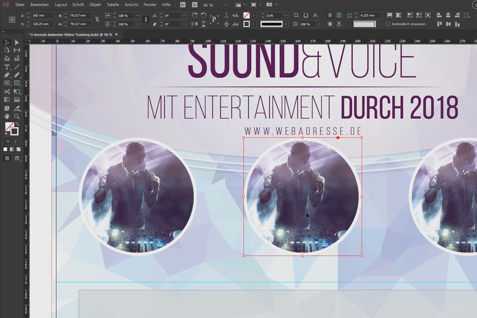Open the Fenster menu
This screenshot has height=318, width=477.
point(150,5)
